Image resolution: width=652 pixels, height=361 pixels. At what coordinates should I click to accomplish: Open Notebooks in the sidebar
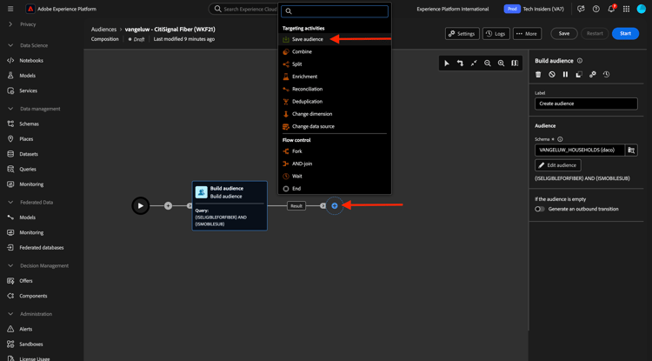click(31, 61)
